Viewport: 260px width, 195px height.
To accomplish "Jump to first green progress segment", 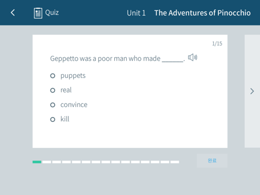I will (x=37, y=162).
